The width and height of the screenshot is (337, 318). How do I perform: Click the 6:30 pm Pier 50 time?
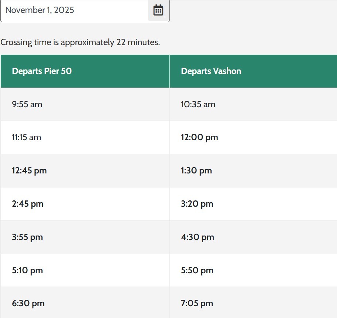pos(28,304)
